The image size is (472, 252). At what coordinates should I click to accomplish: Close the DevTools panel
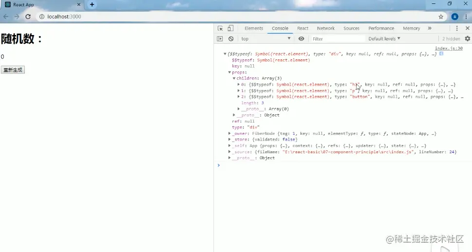468,28
